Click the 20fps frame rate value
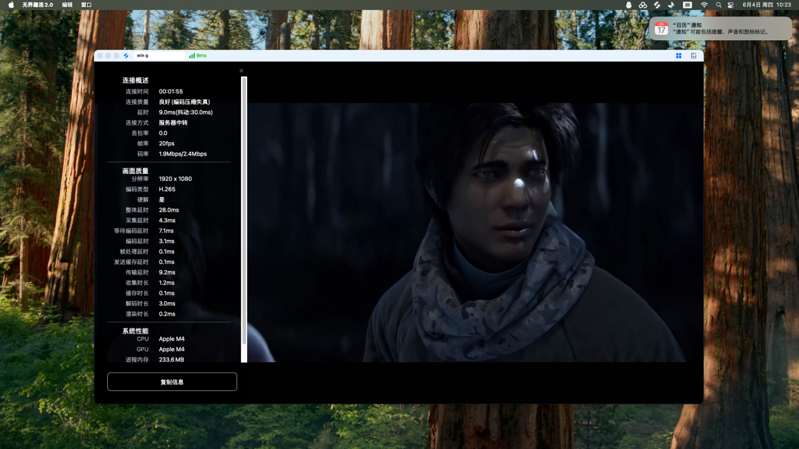Screen dimensions: 799x449 (166, 144)
